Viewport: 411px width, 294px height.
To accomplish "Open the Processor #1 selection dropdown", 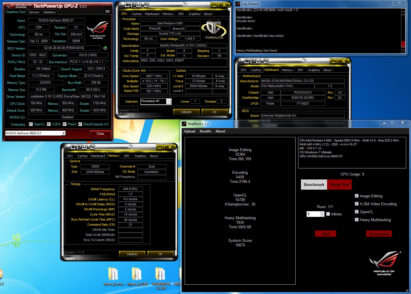I will pyautogui.click(x=168, y=101).
